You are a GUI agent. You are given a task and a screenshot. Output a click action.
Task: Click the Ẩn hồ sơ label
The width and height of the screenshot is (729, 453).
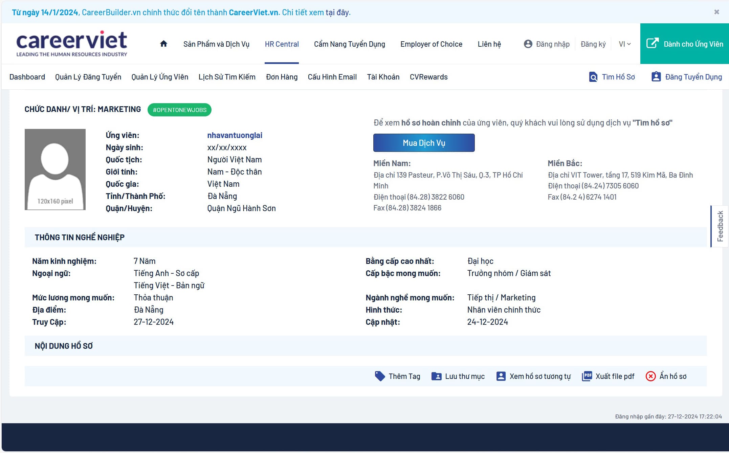673,376
